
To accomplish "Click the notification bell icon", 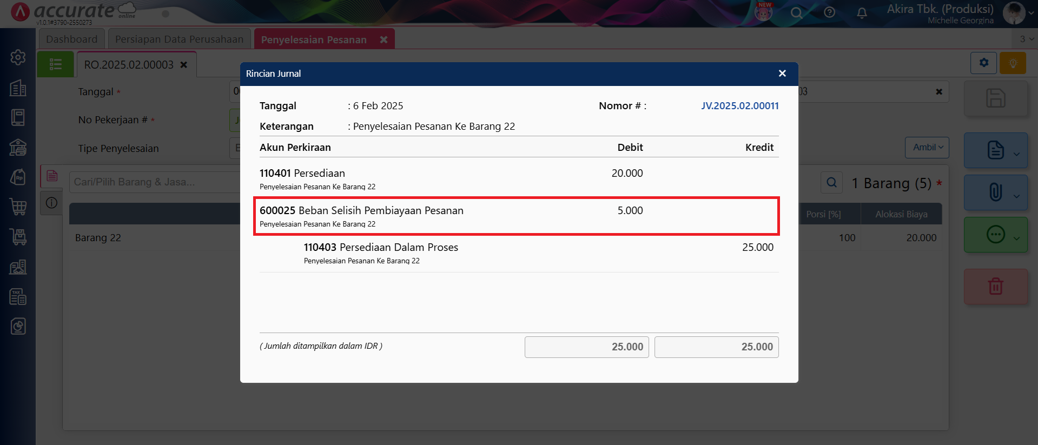I will (x=862, y=12).
